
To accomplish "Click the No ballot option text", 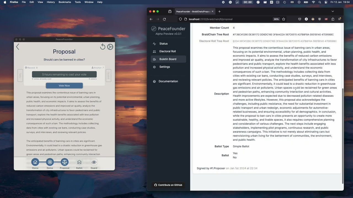I will point(235,158).
